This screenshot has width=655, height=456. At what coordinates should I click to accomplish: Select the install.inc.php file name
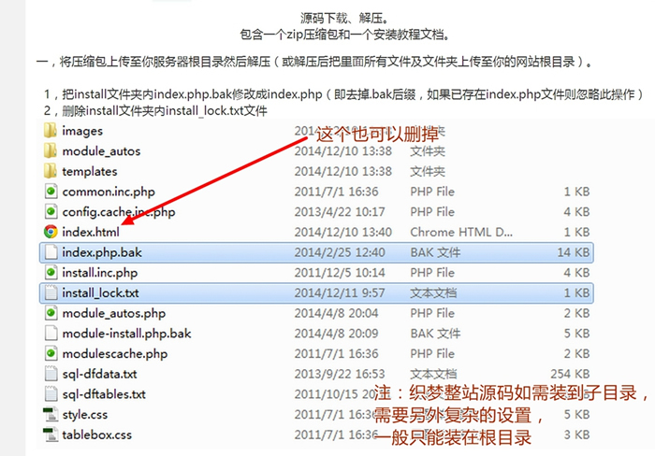click(99, 273)
